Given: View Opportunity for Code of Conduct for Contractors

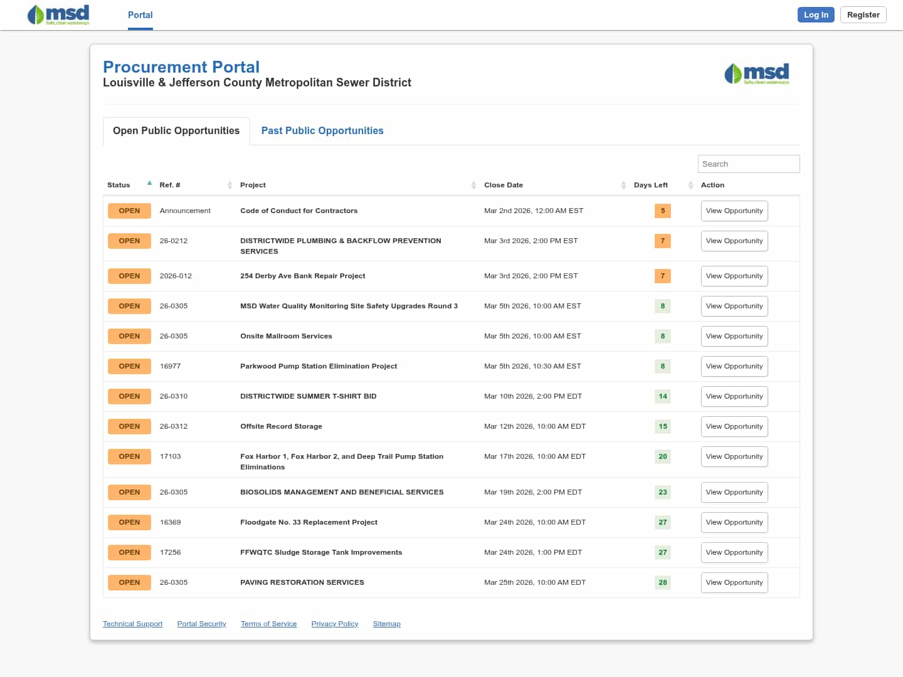Looking at the screenshot, I should click(x=734, y=211).
